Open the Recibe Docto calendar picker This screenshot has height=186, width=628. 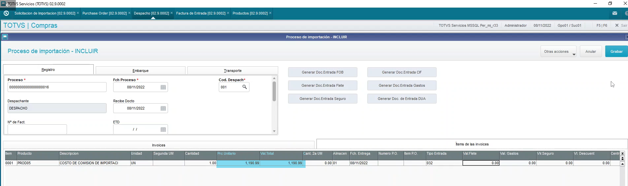point(163,108)
